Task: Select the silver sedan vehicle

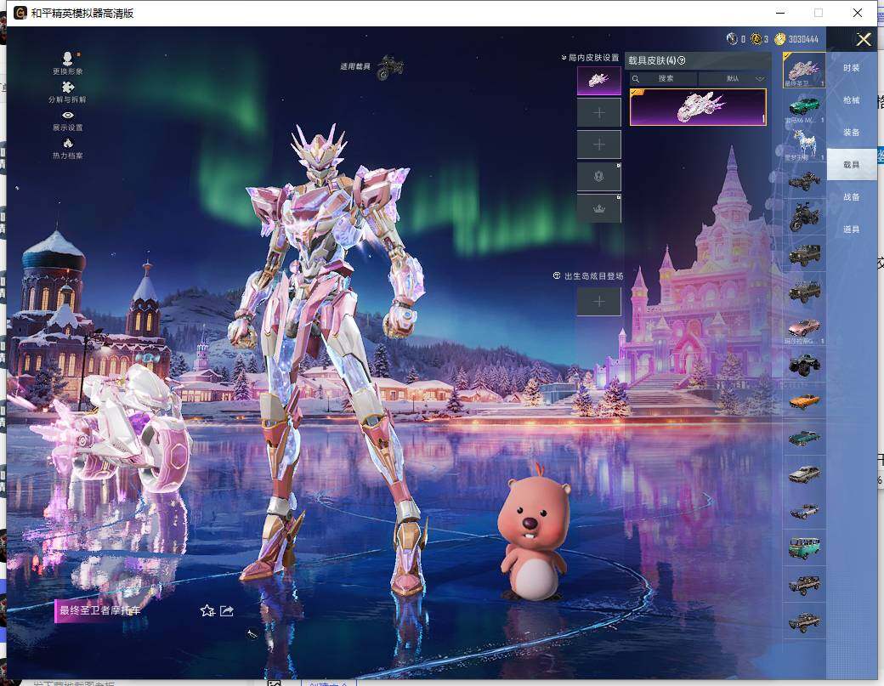Action: pos(804,474)
